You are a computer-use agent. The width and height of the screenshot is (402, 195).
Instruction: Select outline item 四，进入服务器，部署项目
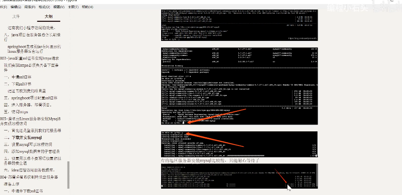click(28, 105)
